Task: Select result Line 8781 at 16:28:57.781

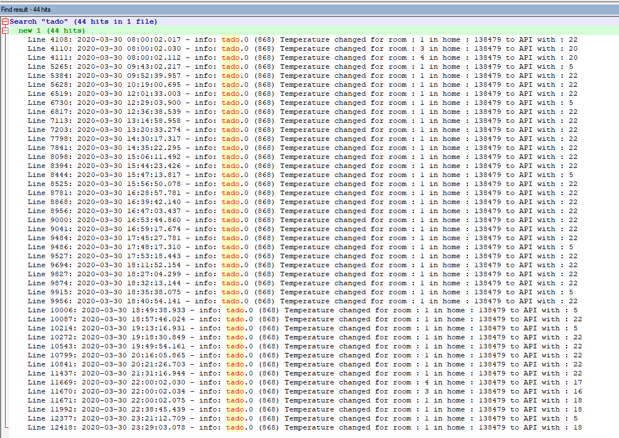Action: 302,193
